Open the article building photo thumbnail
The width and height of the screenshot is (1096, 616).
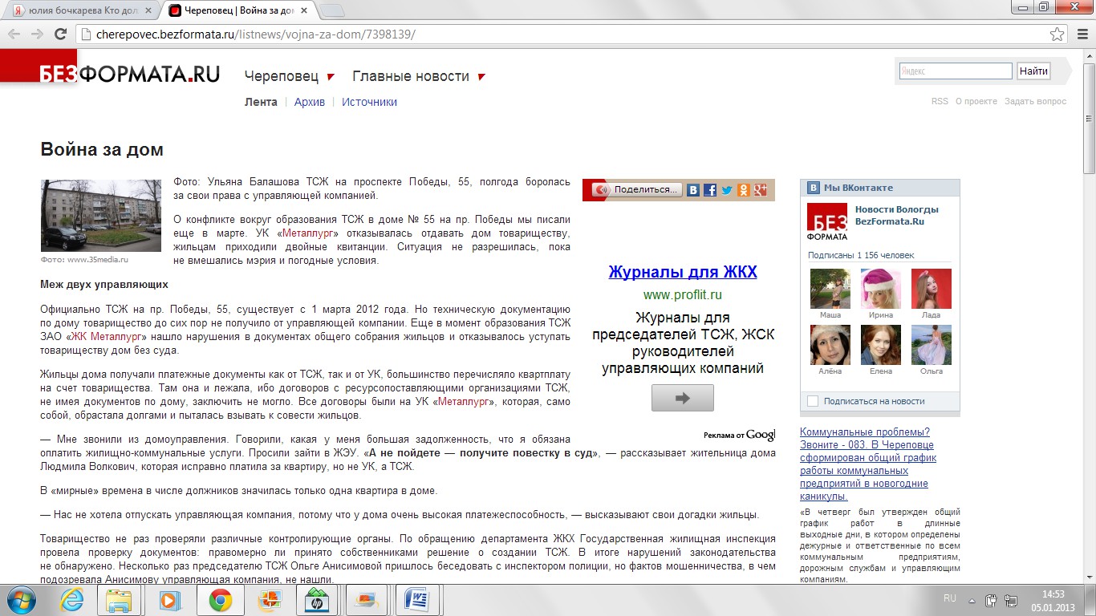click(x=101, y=215)
